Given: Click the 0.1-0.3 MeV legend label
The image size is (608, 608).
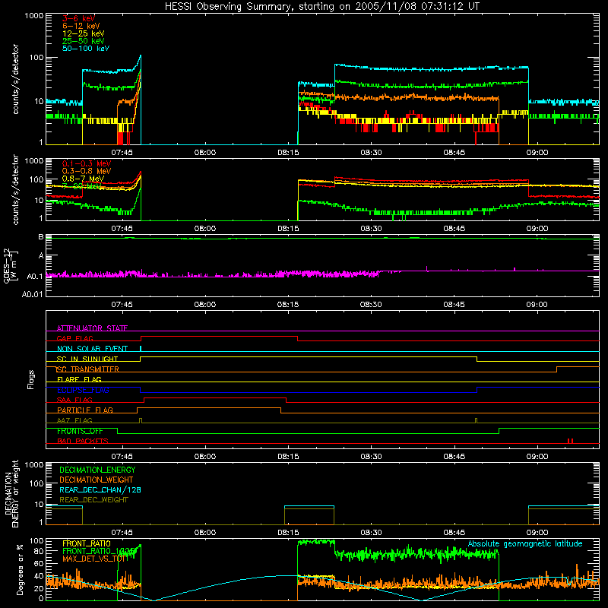Looking at the screenshot, I should pos(87,163).
